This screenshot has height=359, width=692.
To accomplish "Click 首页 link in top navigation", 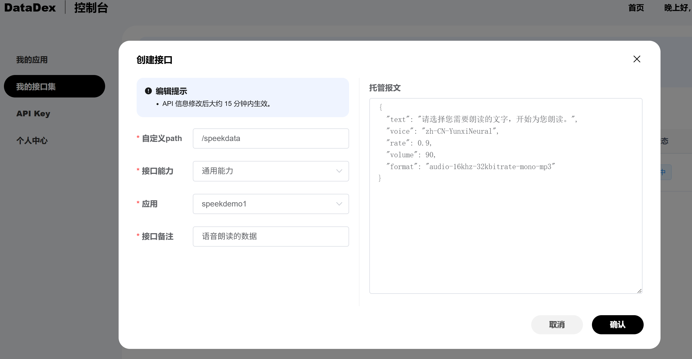I will click(636, 8).
